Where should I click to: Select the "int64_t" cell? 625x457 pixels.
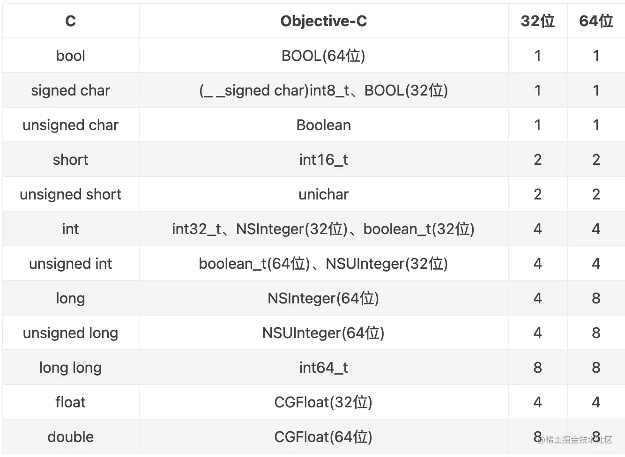[323, 368]
